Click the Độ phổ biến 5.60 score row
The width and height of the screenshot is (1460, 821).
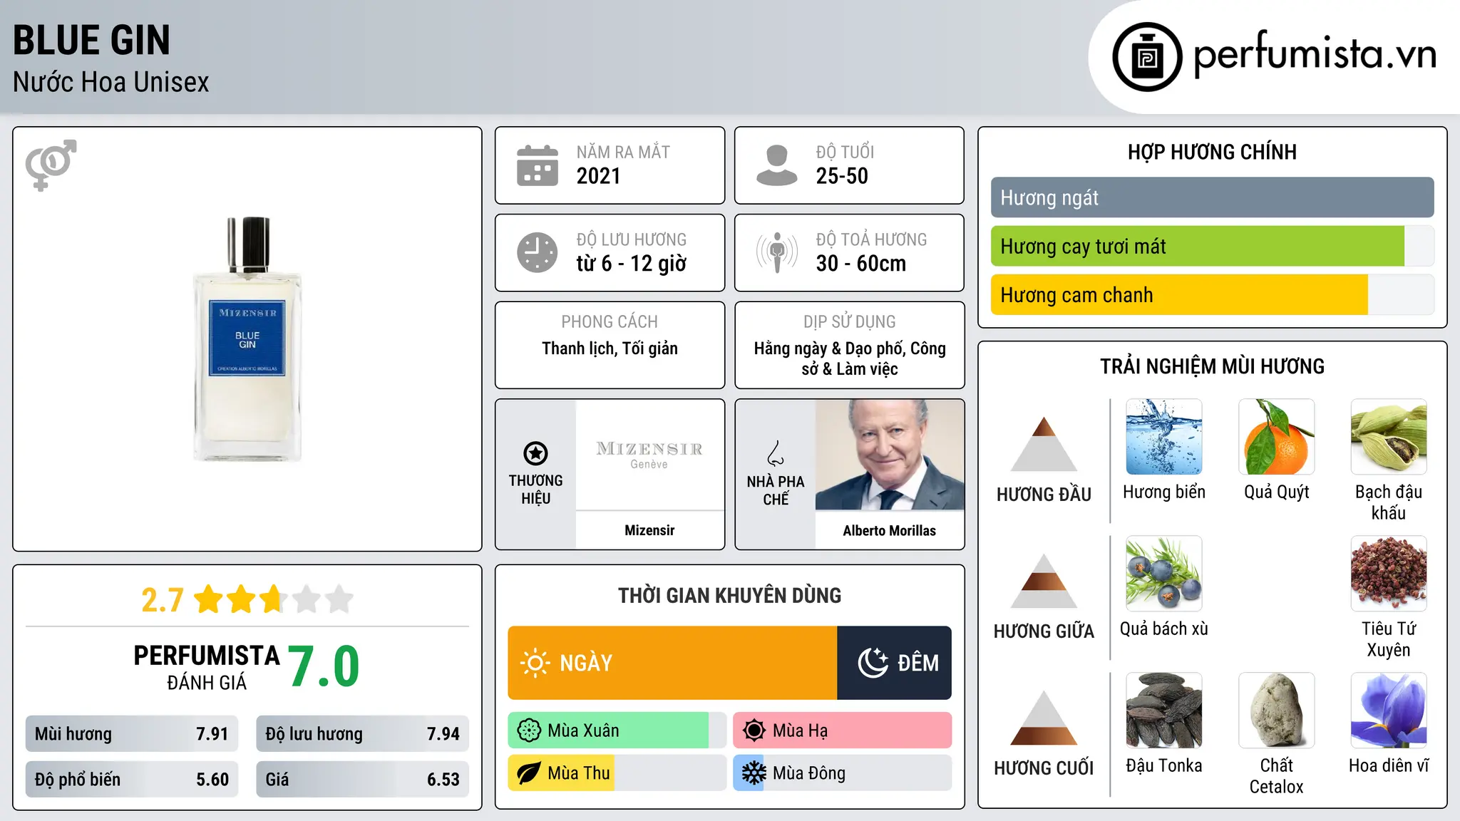click(132, 779)
